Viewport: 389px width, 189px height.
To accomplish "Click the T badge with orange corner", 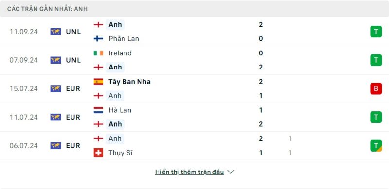I will [376, 146].
